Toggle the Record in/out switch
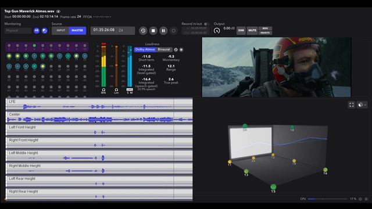The width and height of the screenshot is (372, 209). 206,24
